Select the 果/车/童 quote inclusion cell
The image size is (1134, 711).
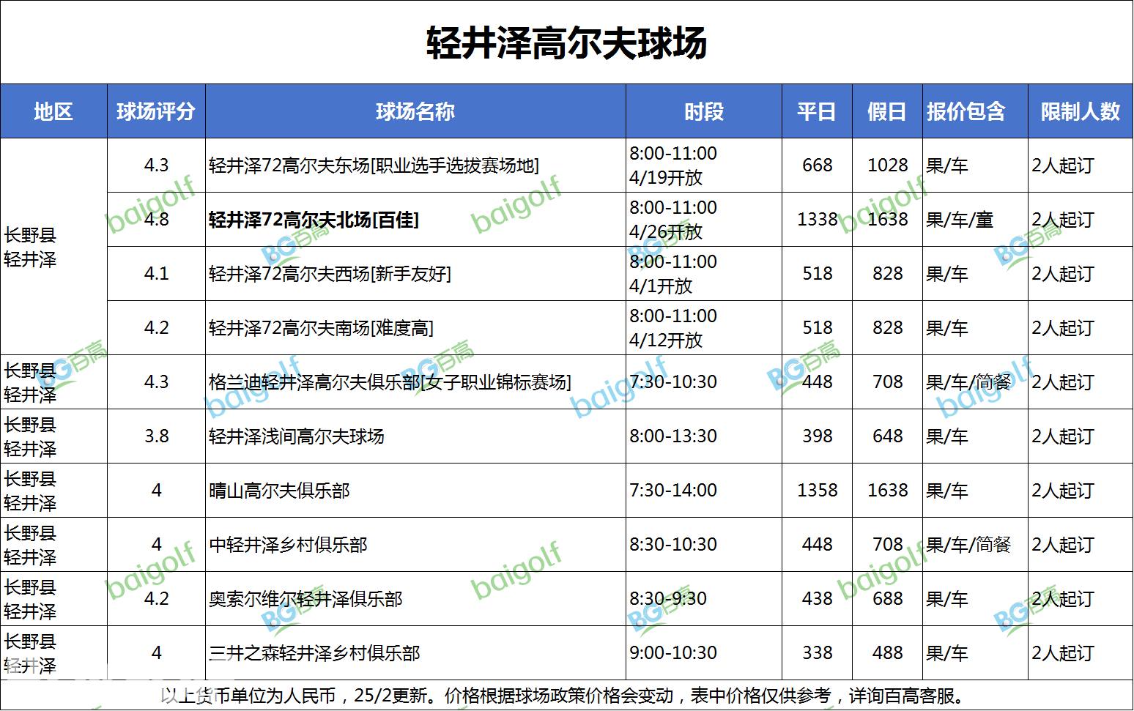pos(960,220)
